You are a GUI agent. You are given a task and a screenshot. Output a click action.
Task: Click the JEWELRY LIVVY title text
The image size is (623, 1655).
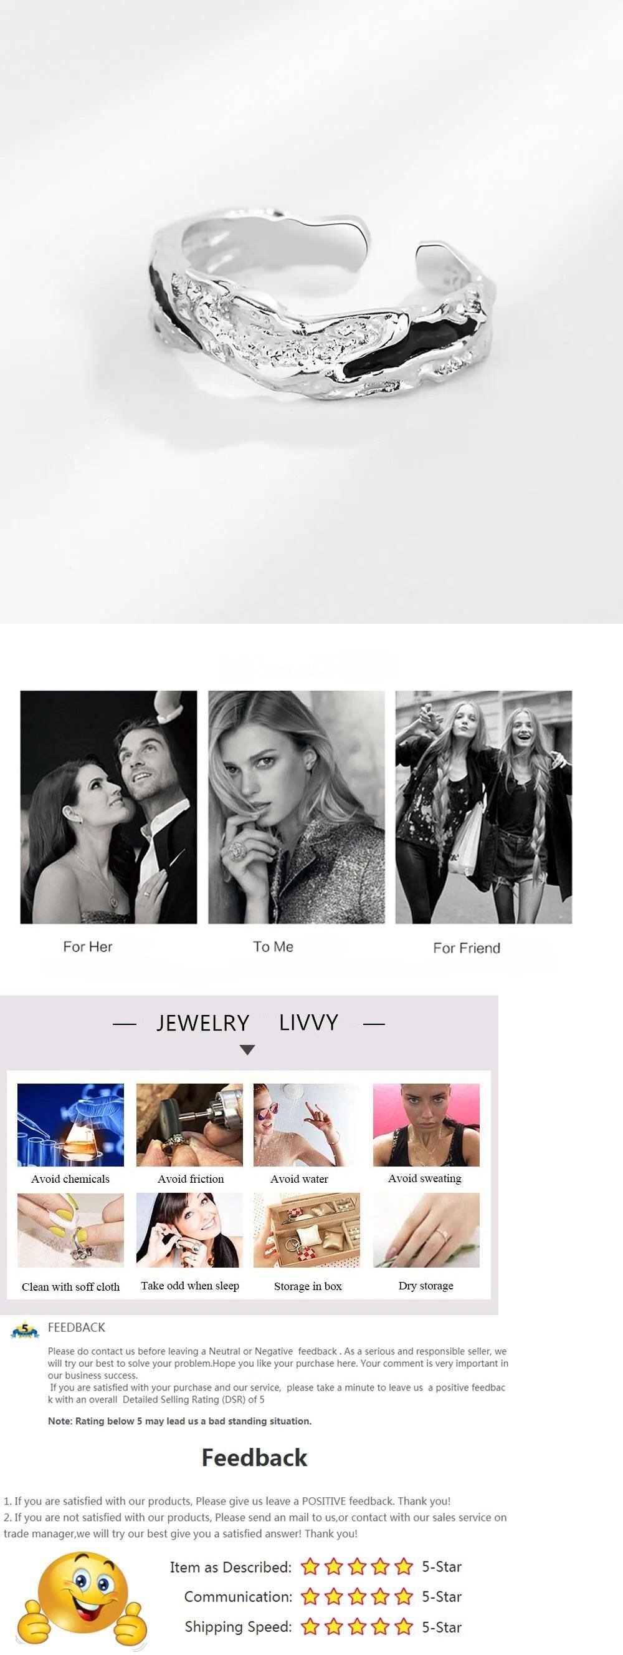click(247, 1022)
